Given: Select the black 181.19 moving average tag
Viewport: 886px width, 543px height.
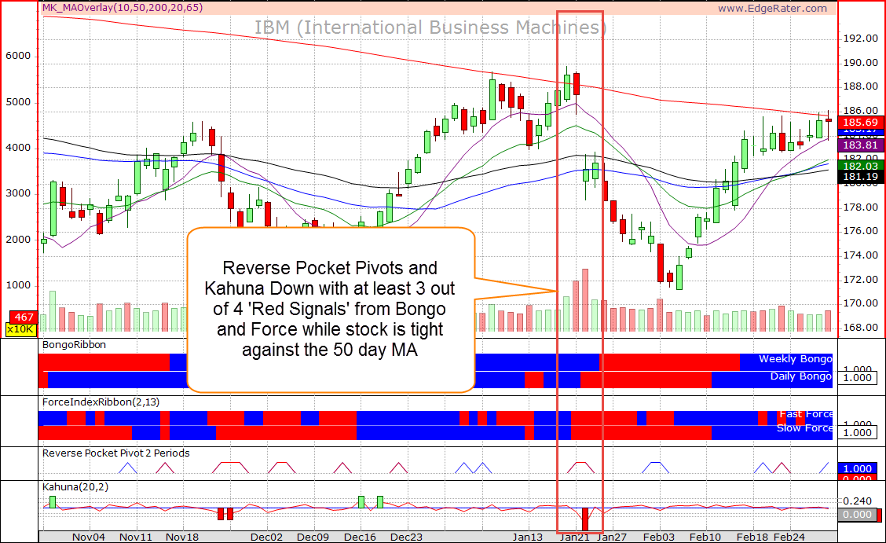Looking at the screenshot, I should click(860, 176).
